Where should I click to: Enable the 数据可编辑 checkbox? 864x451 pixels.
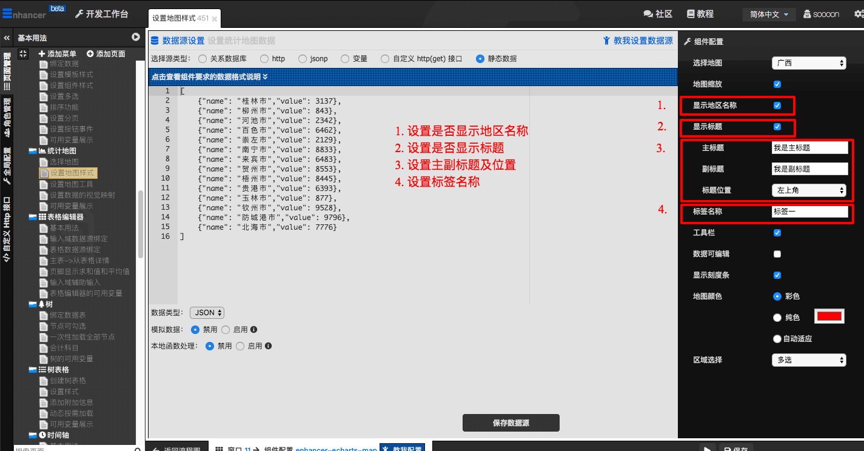pyautogui.click(x=777, y=254)
